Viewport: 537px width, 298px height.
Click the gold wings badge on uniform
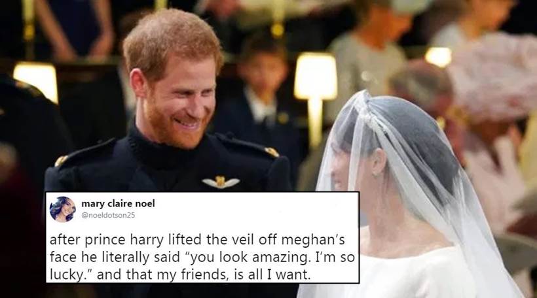[221, 182]
